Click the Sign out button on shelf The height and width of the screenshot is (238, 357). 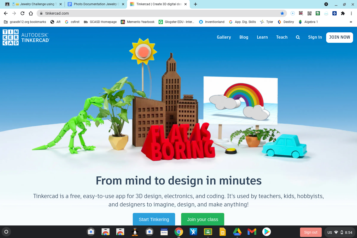pyautogui.click(x=311, y=232)
